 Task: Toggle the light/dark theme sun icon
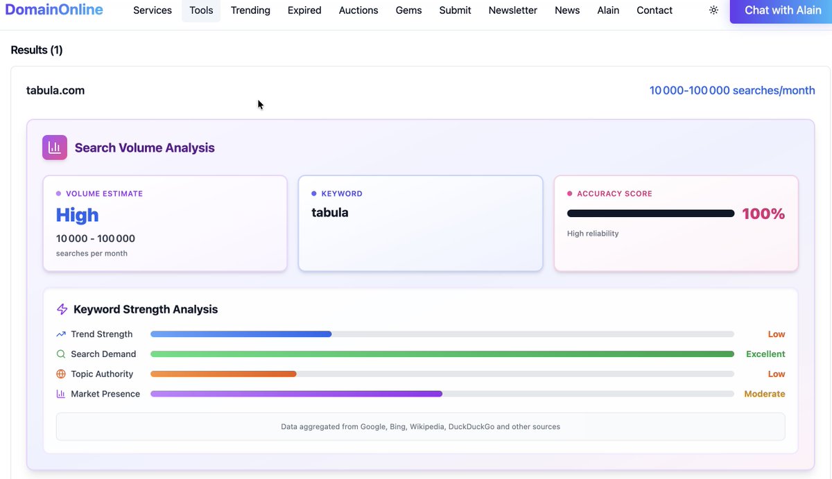[713, 10]
